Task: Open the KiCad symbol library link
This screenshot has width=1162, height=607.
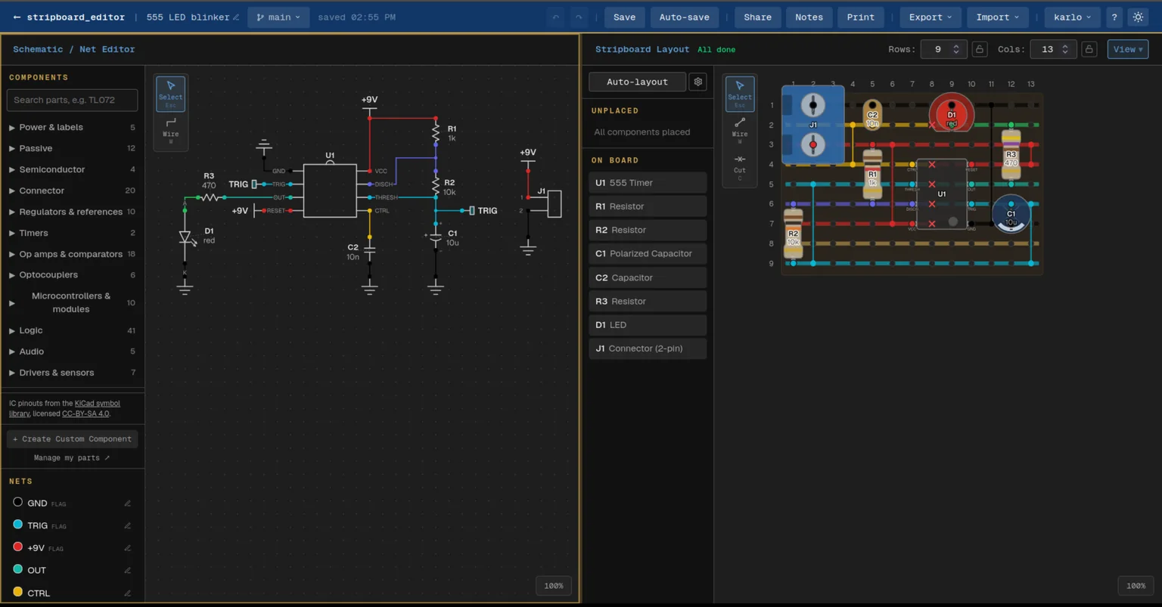Action: click(65, 409)
